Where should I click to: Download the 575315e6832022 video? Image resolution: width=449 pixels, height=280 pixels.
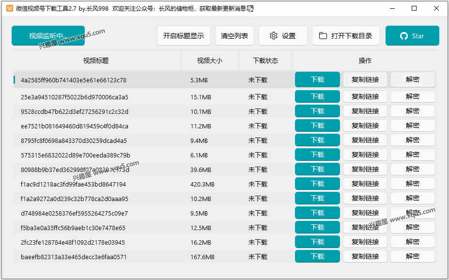click(x=317, y=155)
